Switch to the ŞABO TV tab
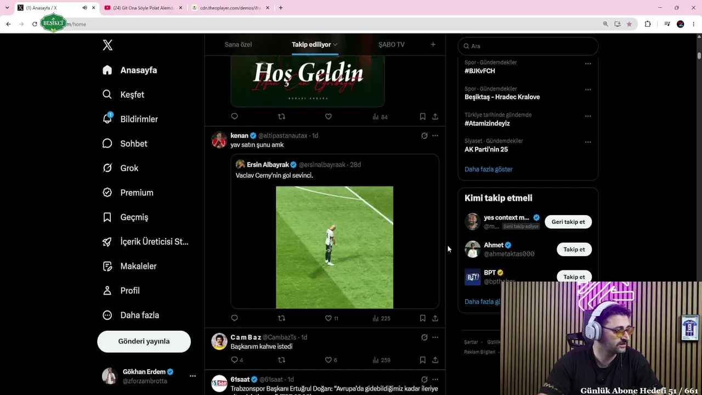The image size is (702, 395). click(x=392, y=44)
